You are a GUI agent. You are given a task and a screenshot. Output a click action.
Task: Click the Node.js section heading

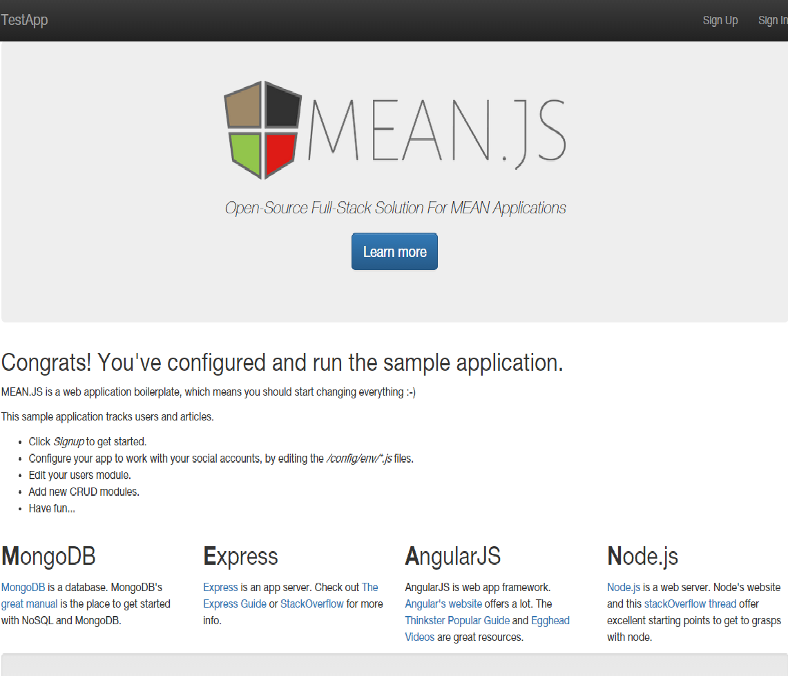tap(642, 557)
